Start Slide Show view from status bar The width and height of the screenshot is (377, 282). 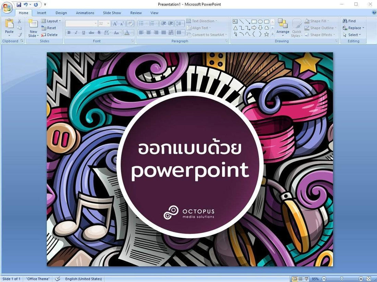point(306,279)
